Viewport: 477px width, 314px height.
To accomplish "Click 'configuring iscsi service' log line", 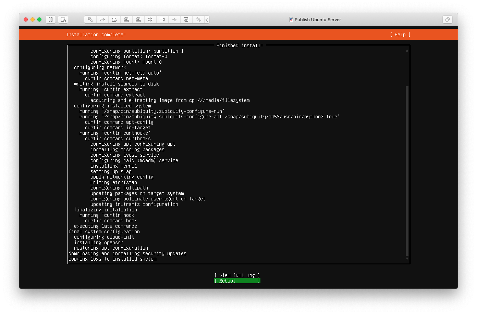I will coord(125,155).
